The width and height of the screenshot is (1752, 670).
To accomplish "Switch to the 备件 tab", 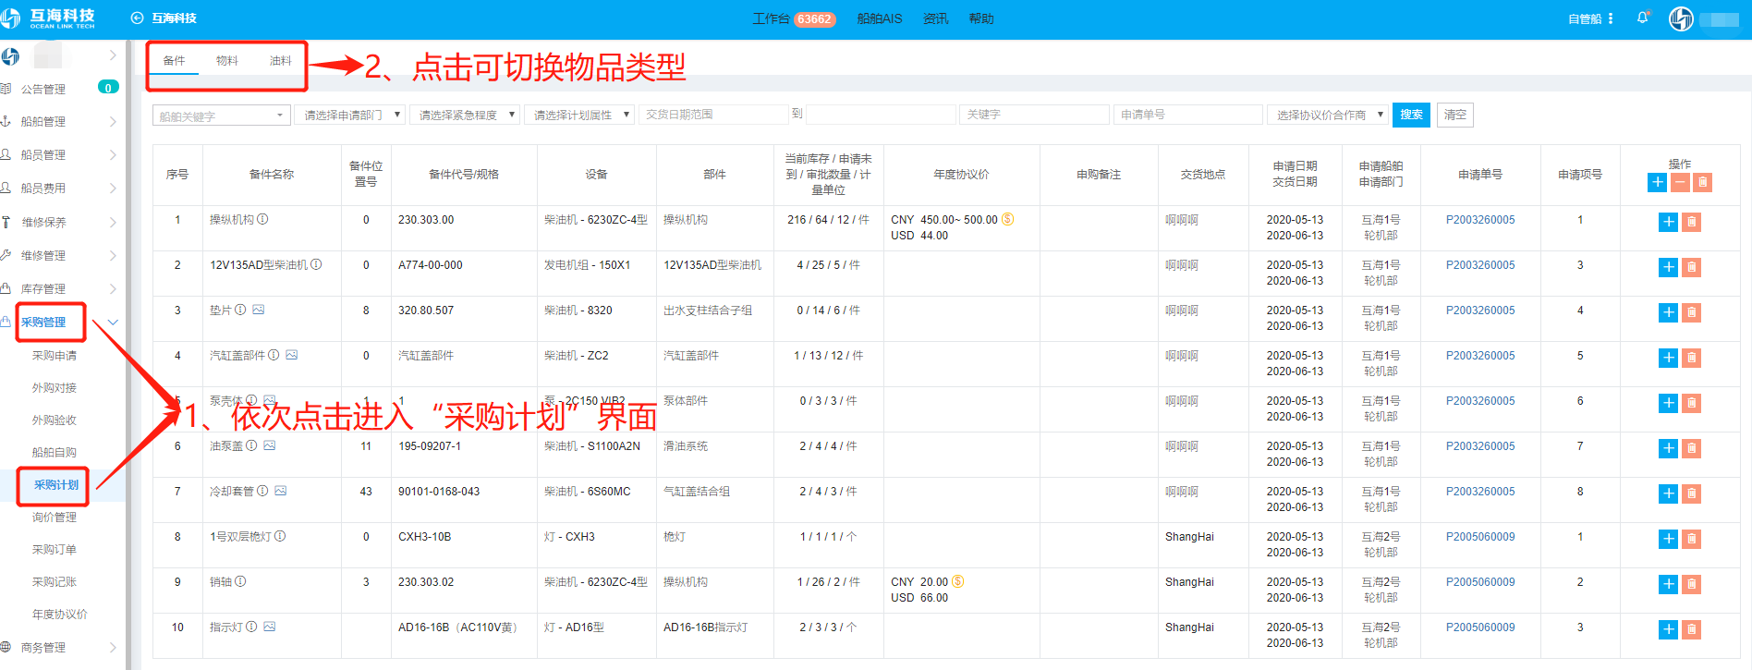I will click(174, 61).
